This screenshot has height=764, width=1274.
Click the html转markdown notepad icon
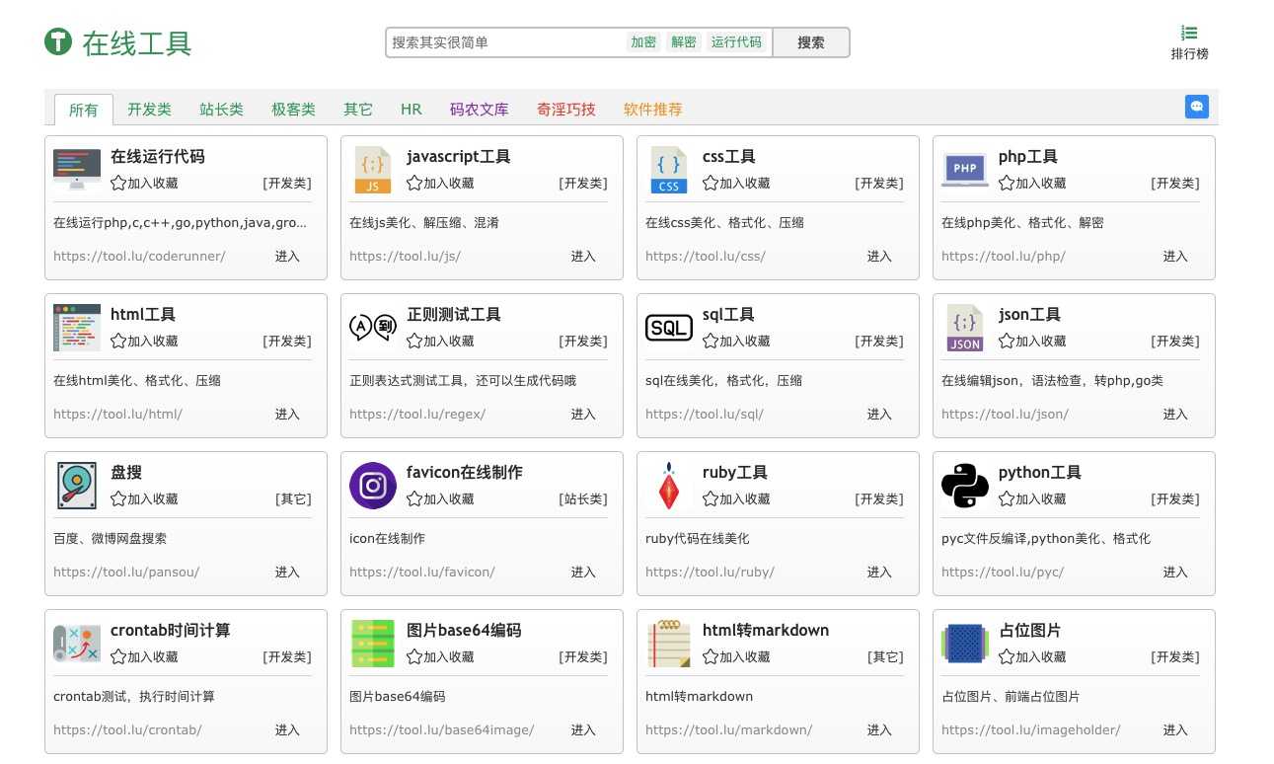pyautogui.click(x=669, y=644)
